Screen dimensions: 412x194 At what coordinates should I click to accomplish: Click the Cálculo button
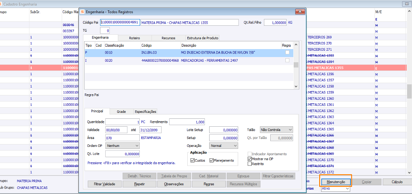click(397, 182)
